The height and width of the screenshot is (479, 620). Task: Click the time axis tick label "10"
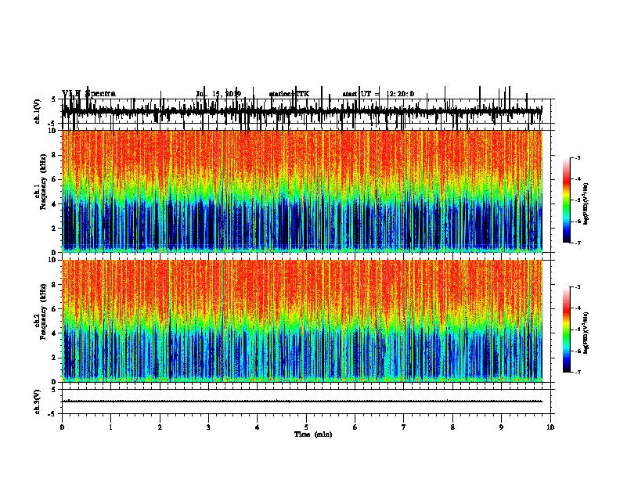tap(550, 427)
